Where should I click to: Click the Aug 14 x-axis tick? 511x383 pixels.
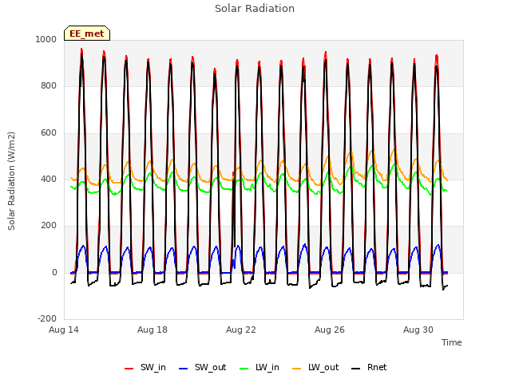(64, 330)
